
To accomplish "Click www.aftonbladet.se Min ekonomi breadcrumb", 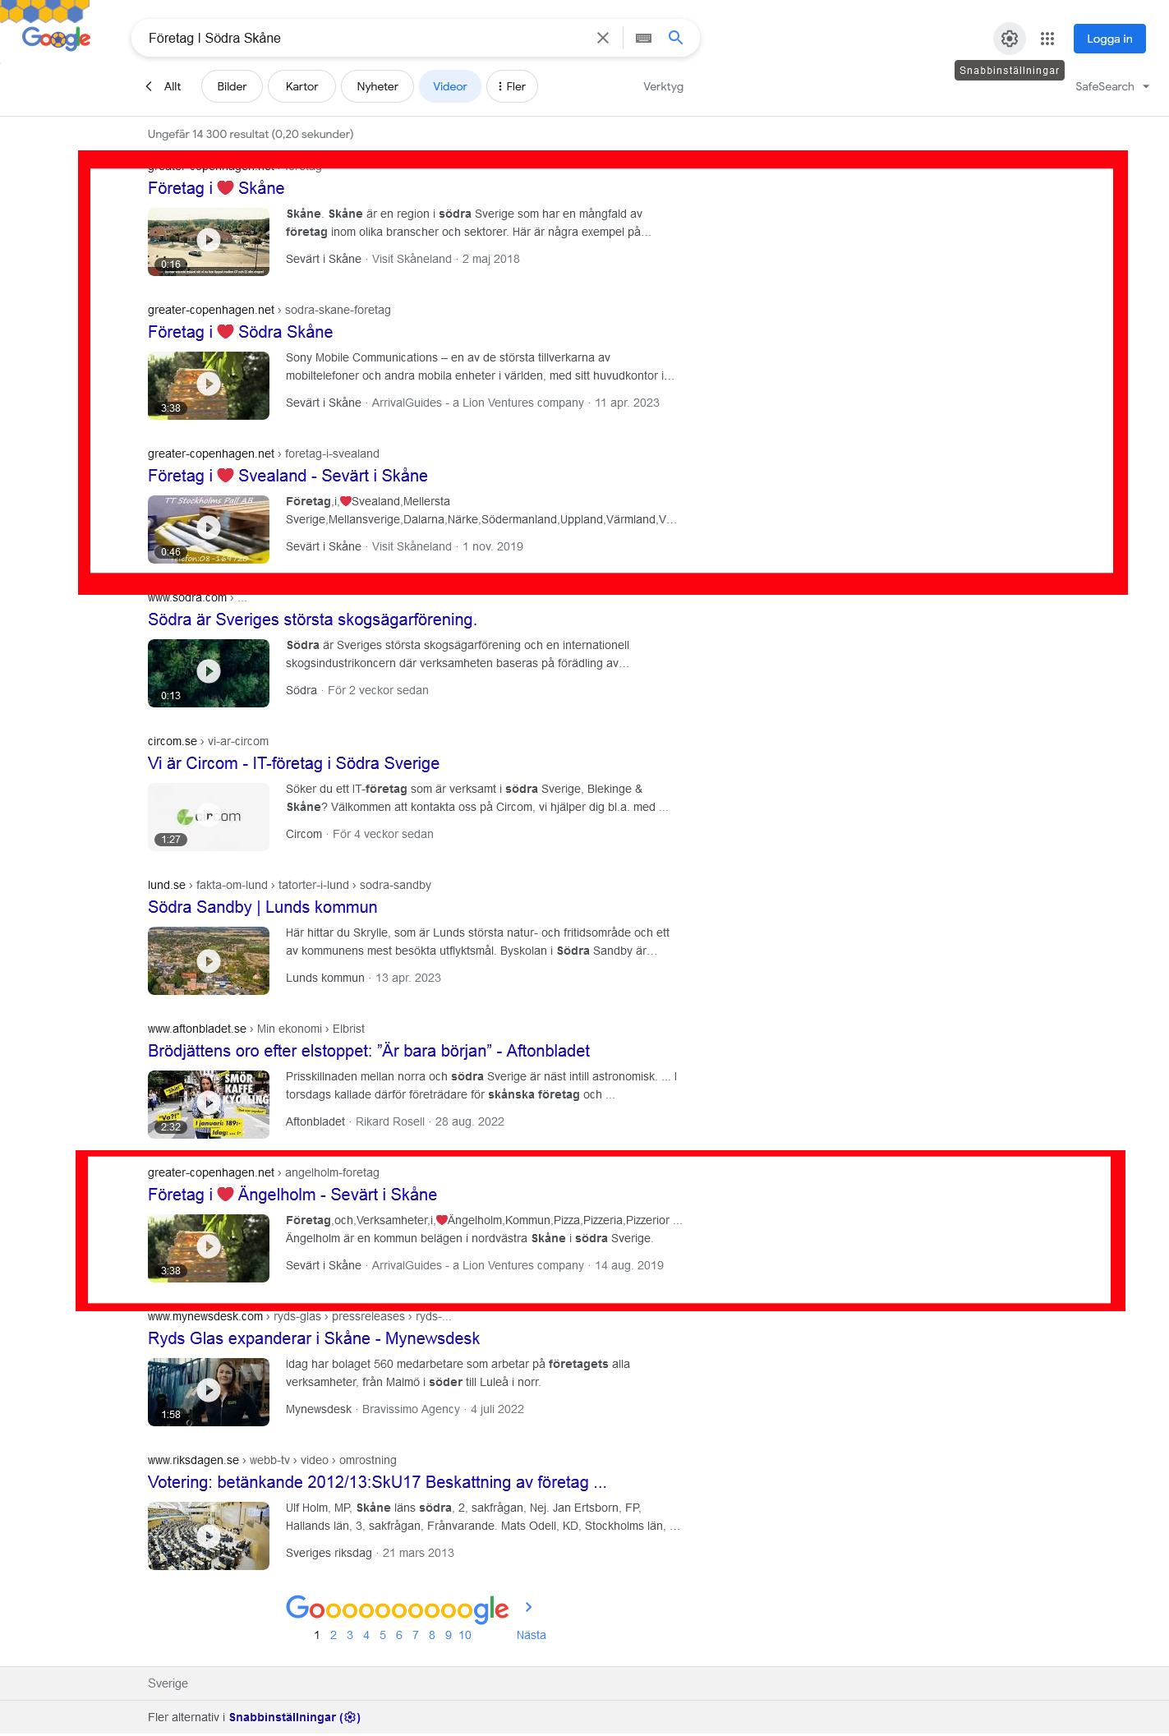I will (x=256, y=1029).
